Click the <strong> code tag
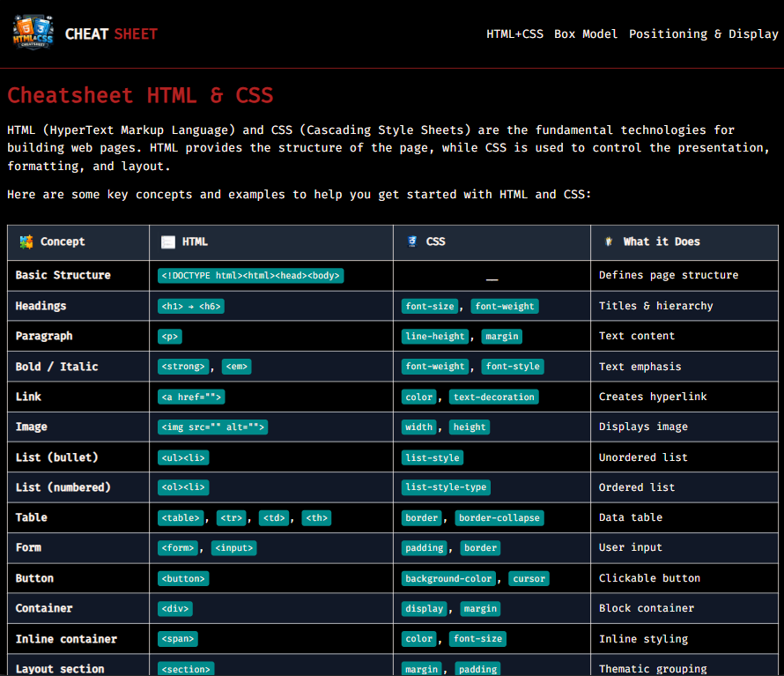The width and height of the screenshot is (784, 676). 183,367
